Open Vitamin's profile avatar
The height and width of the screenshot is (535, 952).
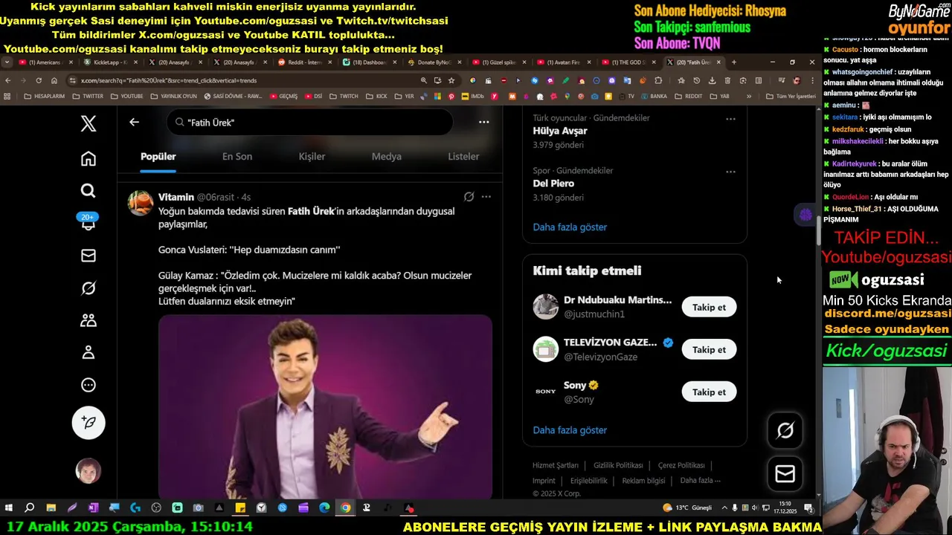click(x=141, y=203)
